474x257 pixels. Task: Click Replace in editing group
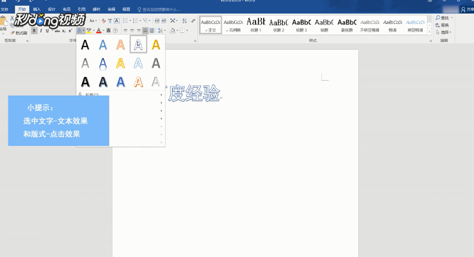coord(442,25)
